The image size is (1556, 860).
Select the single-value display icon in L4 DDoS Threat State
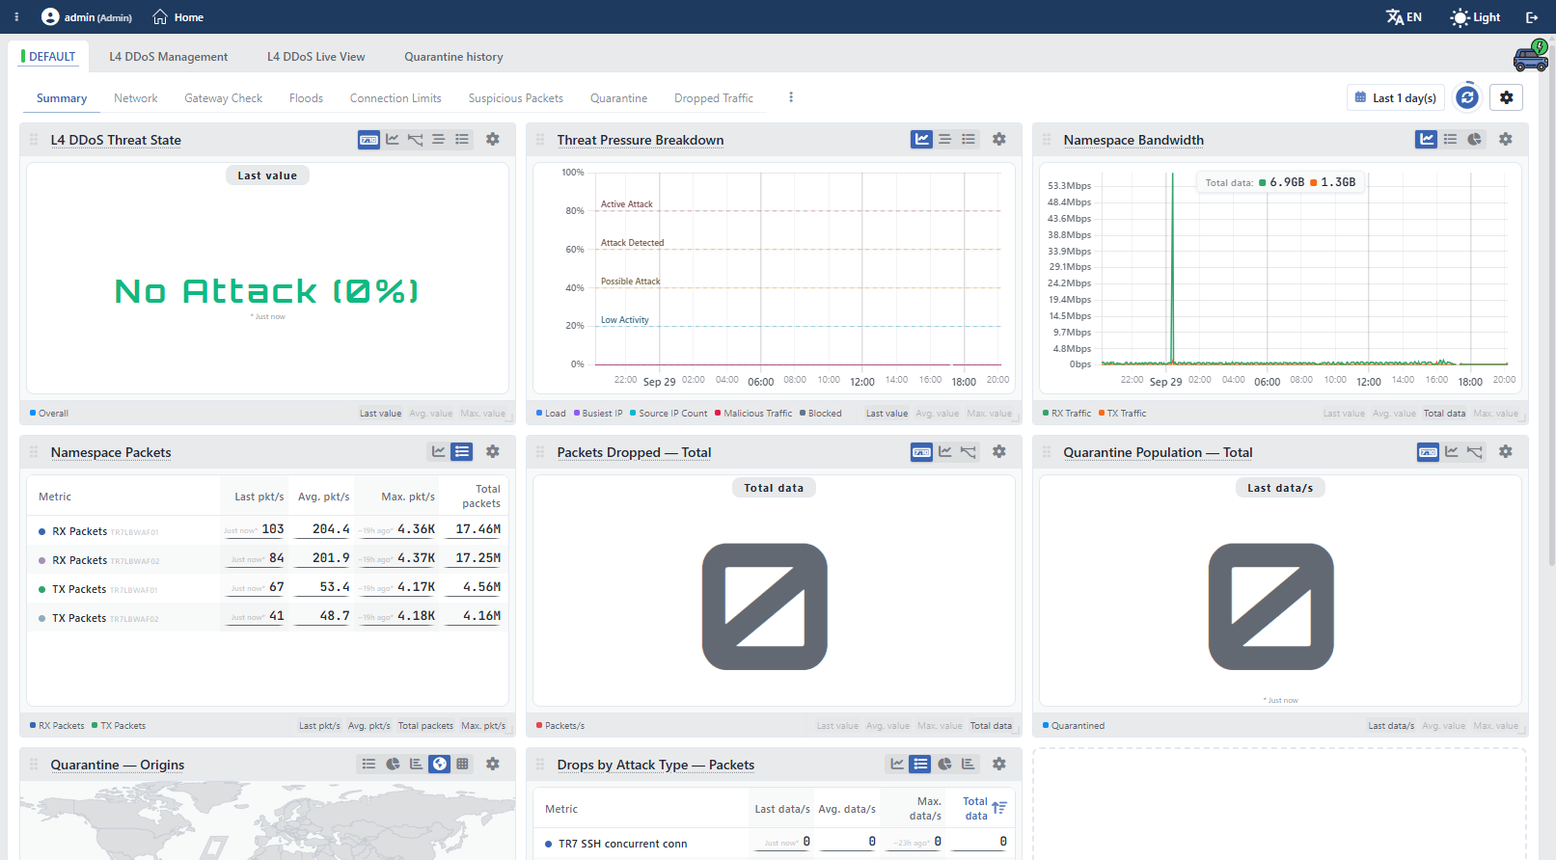(369, 140)
